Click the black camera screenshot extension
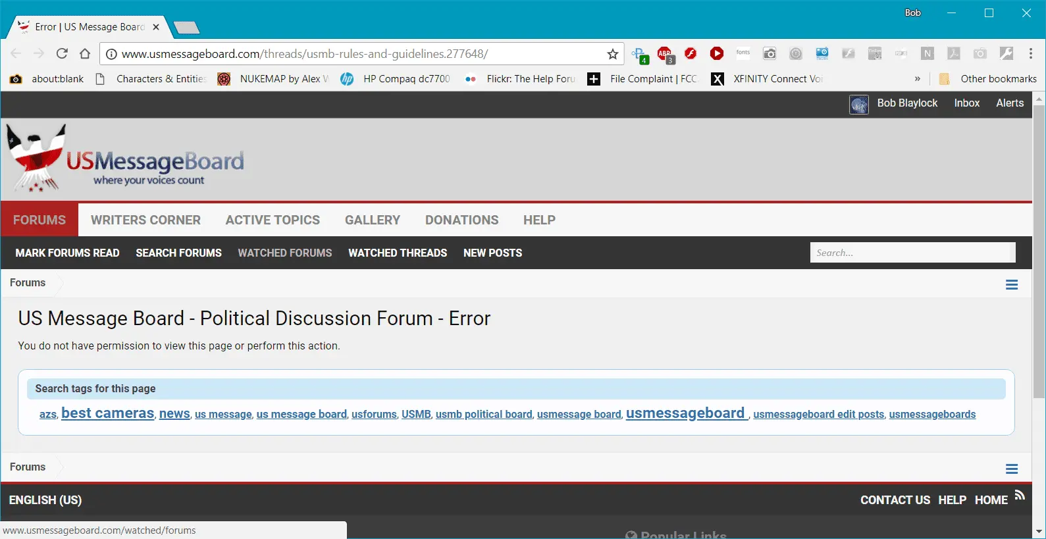This screenshot has width=1046, height=539. point(770,53)
